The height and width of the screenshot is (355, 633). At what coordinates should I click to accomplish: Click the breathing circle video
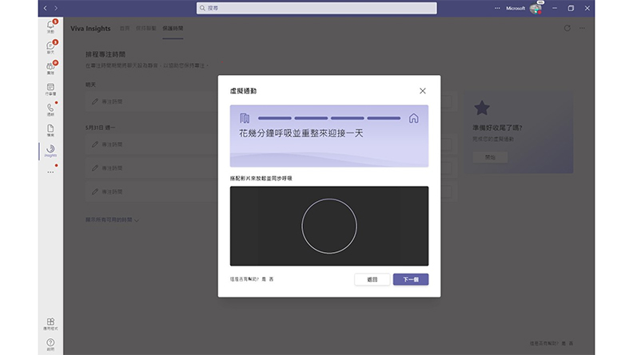coord(329,226)
